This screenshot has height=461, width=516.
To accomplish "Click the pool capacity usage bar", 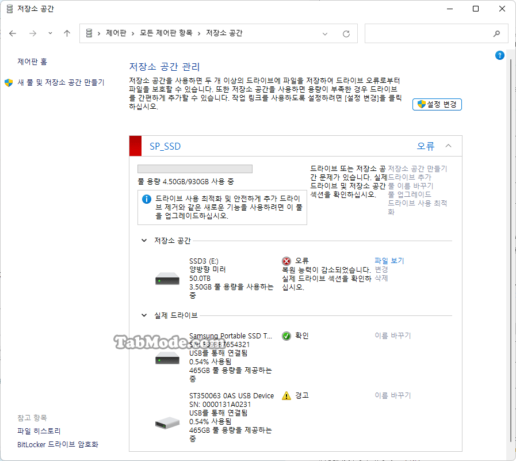I will (195, 169).
